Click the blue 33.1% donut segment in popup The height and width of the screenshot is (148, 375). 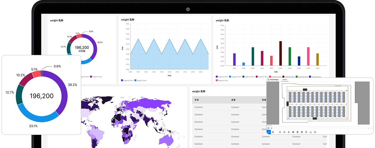(x=37, y=119)
